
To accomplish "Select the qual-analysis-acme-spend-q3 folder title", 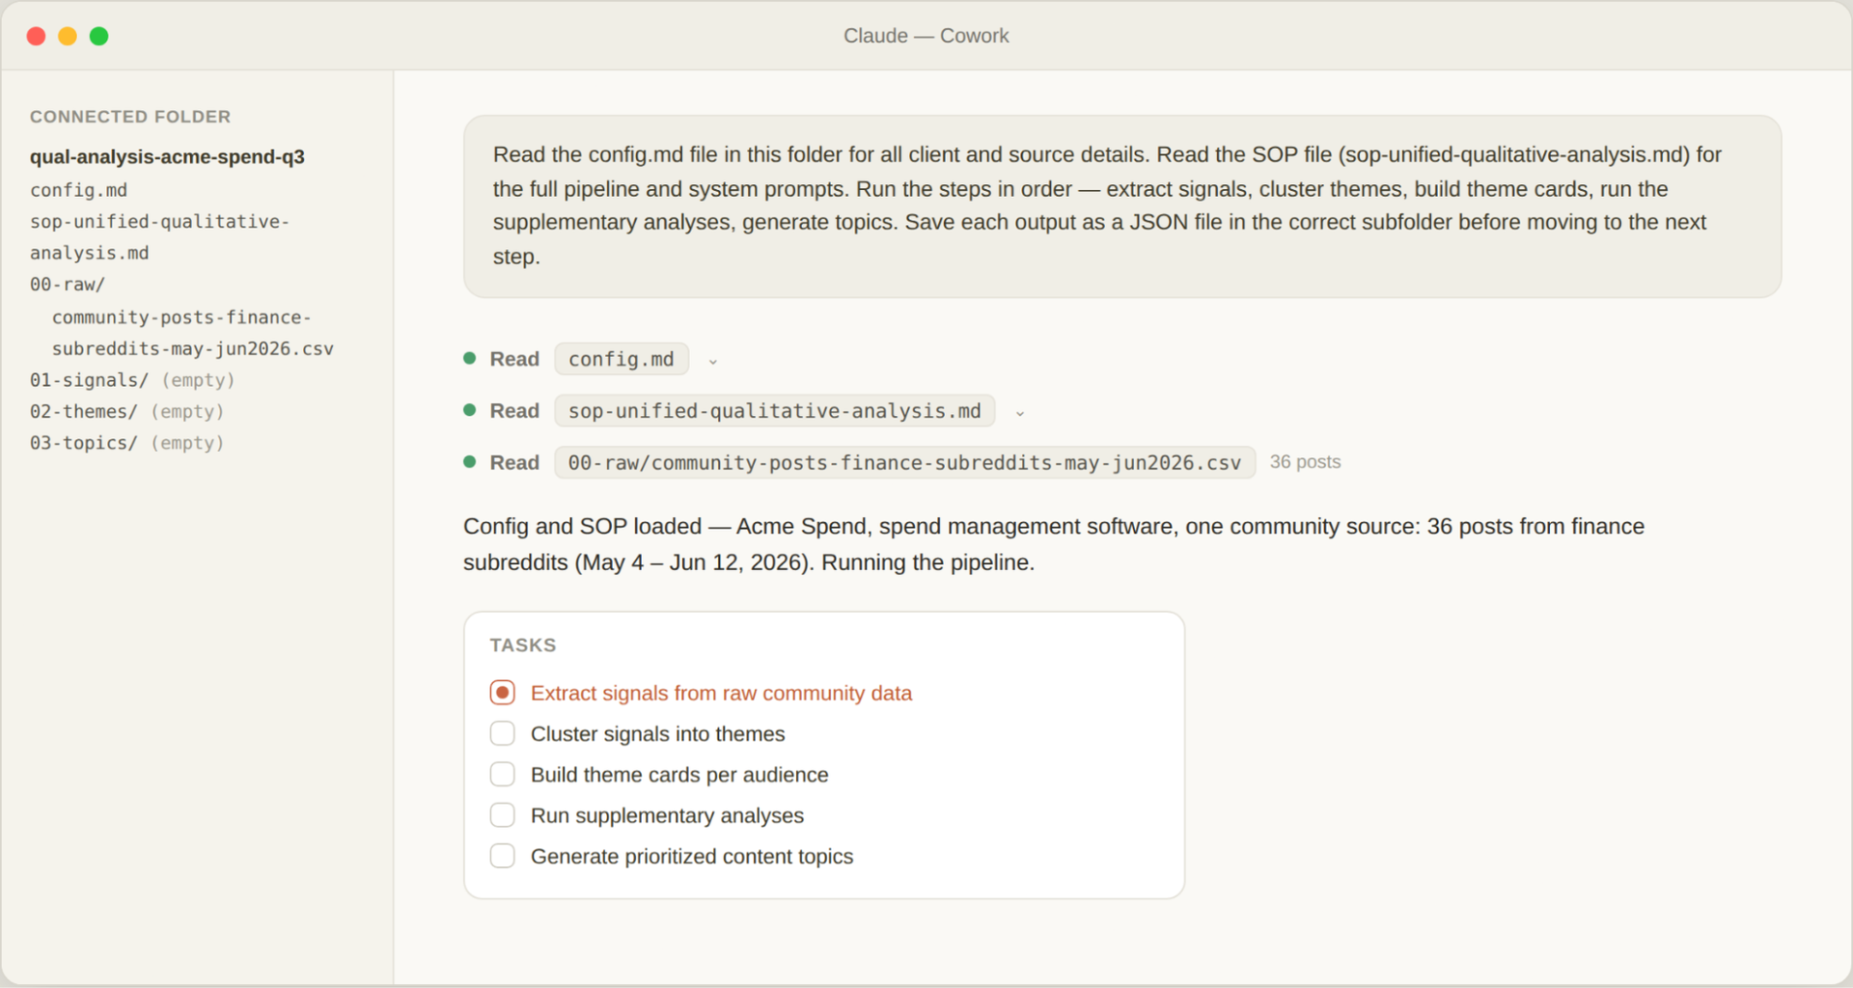I will coord(167,156).
